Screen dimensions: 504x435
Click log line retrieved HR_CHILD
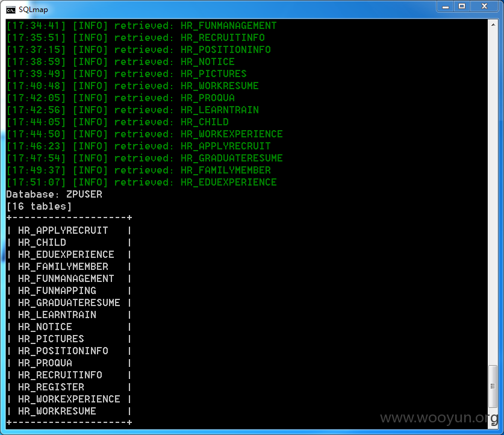tap(117, 122)
